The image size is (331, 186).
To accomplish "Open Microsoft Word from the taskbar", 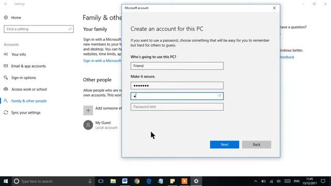I will 125,181.
